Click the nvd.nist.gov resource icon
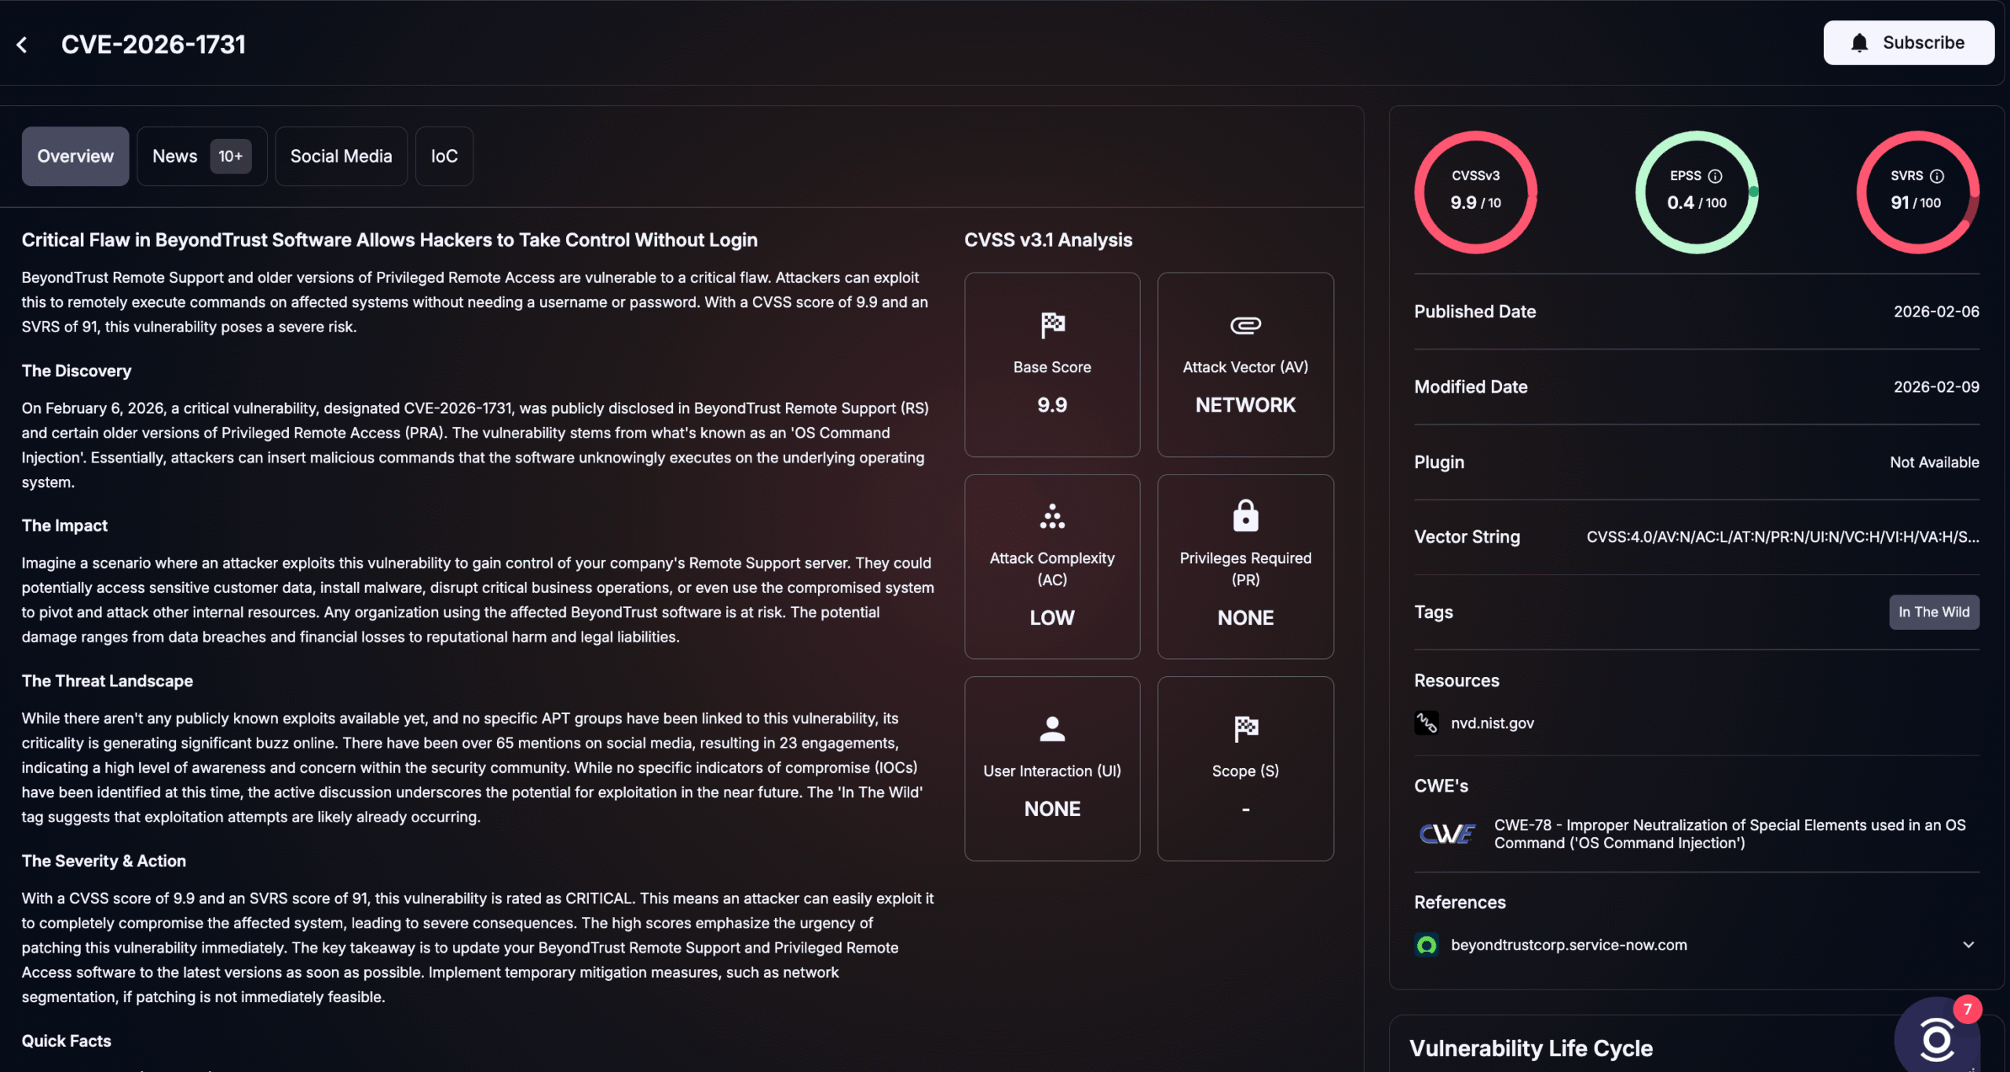2010x1072 pixels. 1427,723
